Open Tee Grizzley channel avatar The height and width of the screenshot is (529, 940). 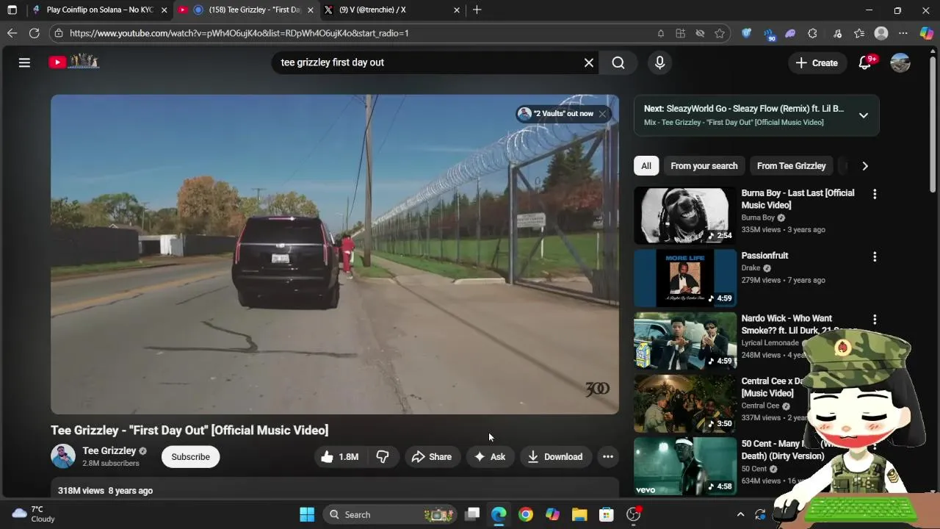[63, 456]
